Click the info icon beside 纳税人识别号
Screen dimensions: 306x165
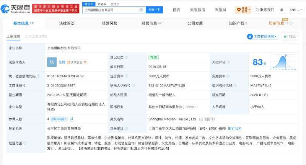(133, 85)
